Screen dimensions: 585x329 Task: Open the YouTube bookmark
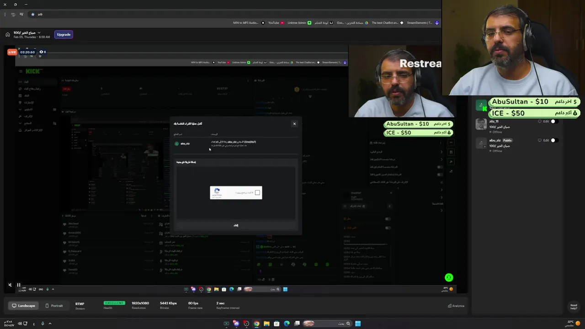tap(276, 23)
